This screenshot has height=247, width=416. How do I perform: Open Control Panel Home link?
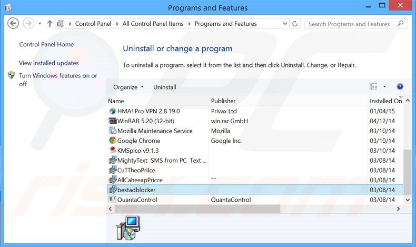pos(46,44)
